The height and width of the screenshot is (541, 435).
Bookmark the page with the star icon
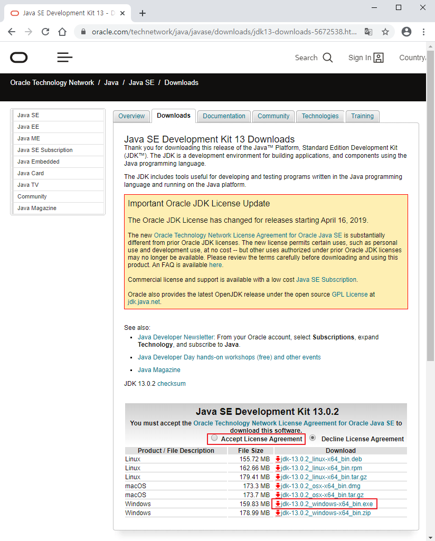tap(386, 32)
